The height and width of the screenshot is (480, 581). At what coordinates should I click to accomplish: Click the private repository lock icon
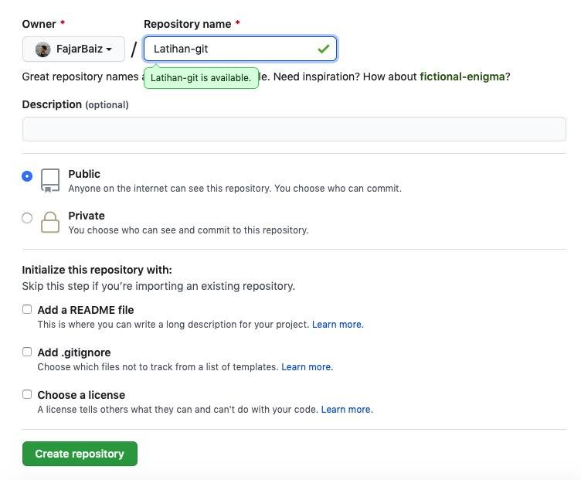click(50, 222)
